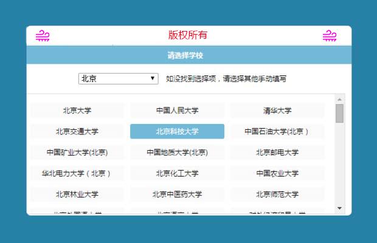The height and width of the screenshot is (243, 377).
Task: Select 北京大学 from the school list
Action: [x=77, y=111]
